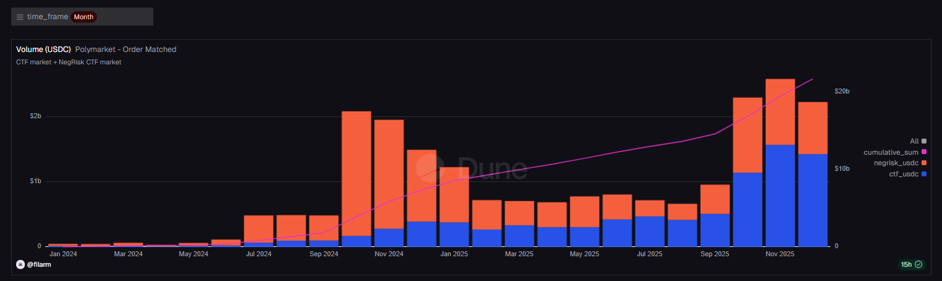Screen dimensions: 942x281
Task: Click the $2b left axis label
Action: pos(37,116)
